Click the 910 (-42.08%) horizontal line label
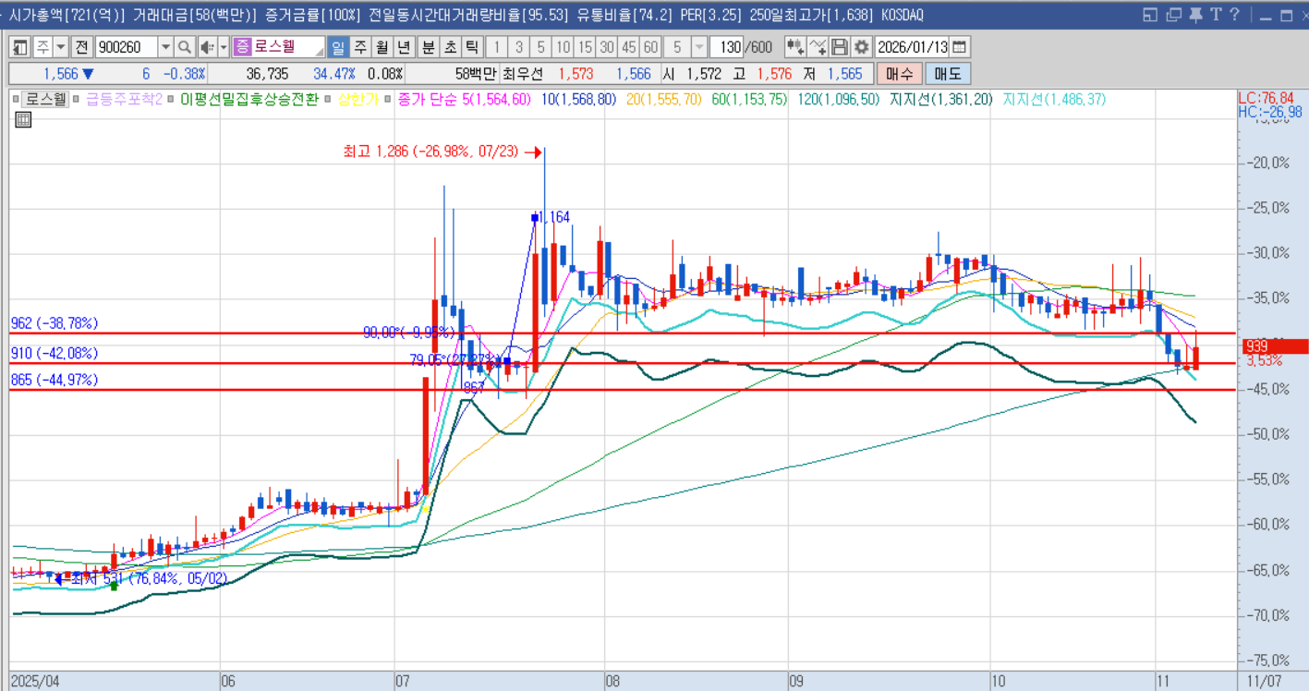The height and width of the screenshot is (691, 1309). coord(55,353)
